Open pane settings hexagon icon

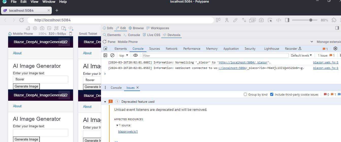pos(35,28)
